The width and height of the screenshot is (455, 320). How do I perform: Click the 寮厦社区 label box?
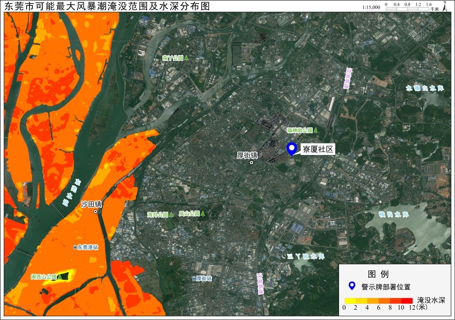tap(318, 149)
